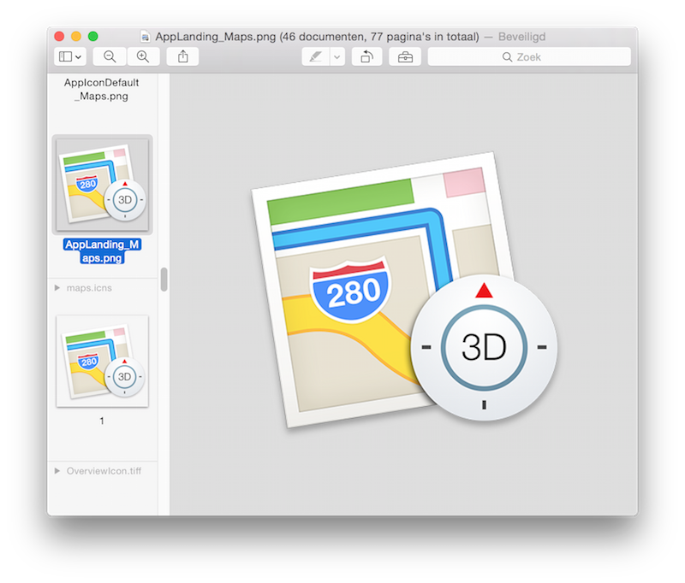The height and width of the screenshot is (583, 685).
Task: Click the zoom out magnifier
Action: pyautogui.click(x=110, y=56)
